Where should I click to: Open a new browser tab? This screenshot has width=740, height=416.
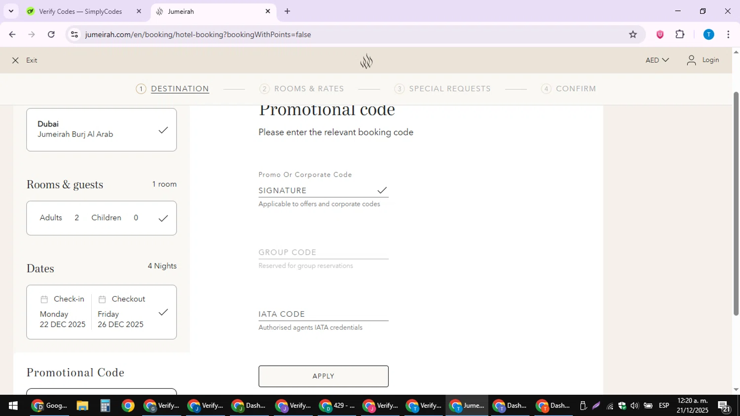click(288, 11)
